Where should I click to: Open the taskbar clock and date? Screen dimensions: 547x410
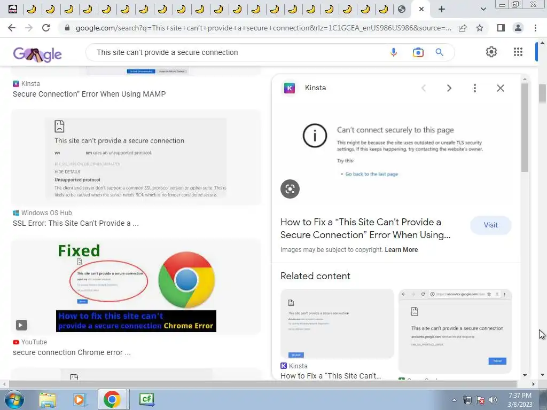point(520,400)
